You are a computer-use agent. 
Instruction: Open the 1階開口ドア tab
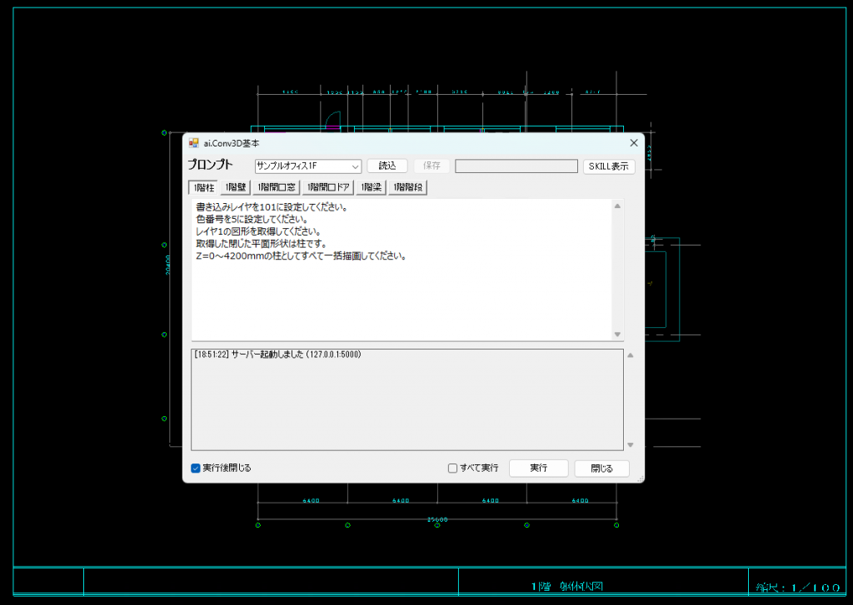(x=328, y=187)
